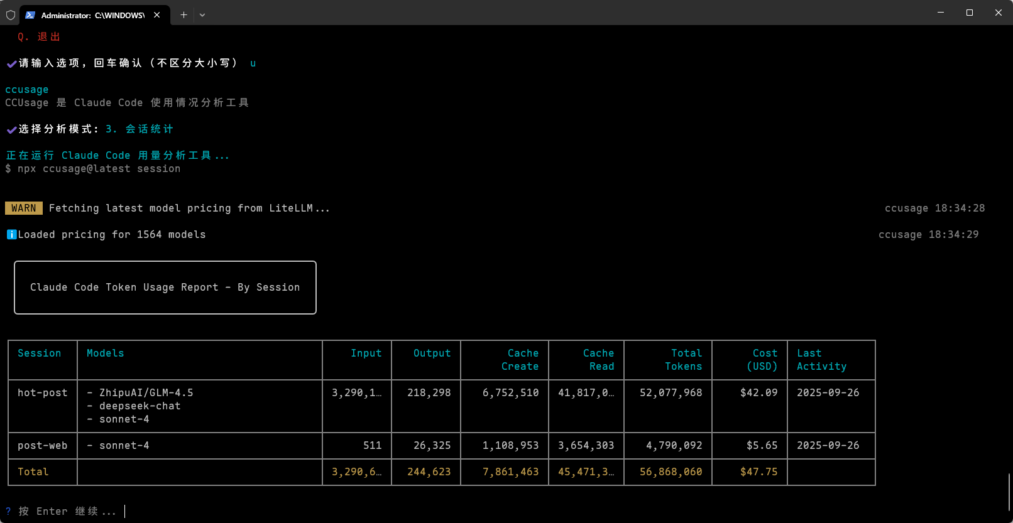Maximize the terminal window
The height and width of the screenshot is (523, 1013).
click(x=970, y=13)
